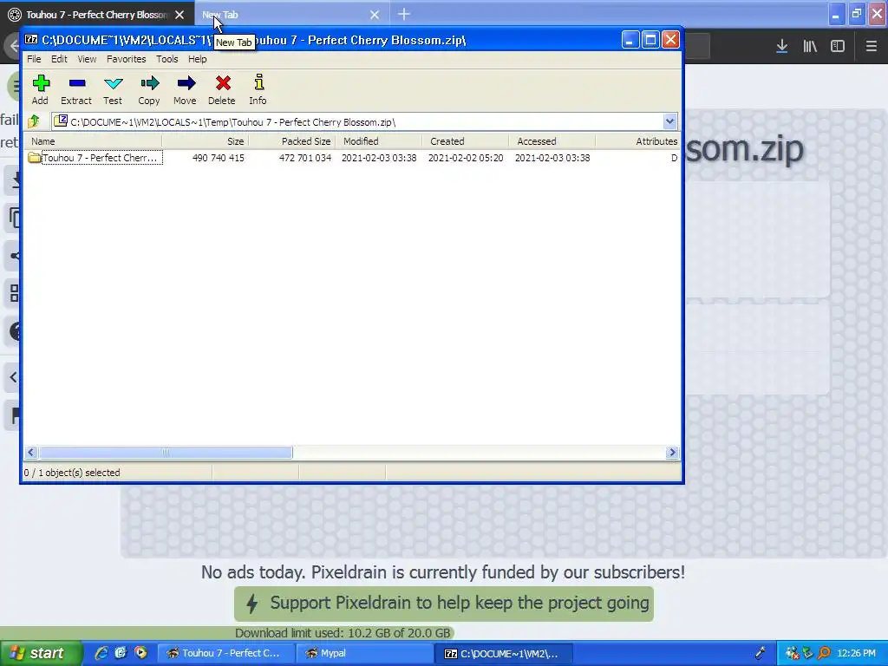This screenshot has height=666, width=888.
Task: Switch to Touhou 7 - Perfect C... taskbar button
Action: coord(225,654)
